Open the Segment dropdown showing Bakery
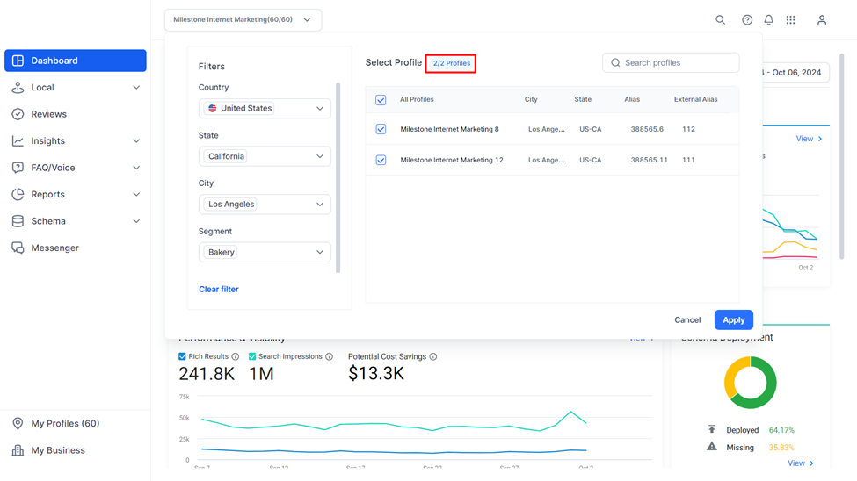The image size is (857, 481). pyautogui.click(x=265, y=252)
